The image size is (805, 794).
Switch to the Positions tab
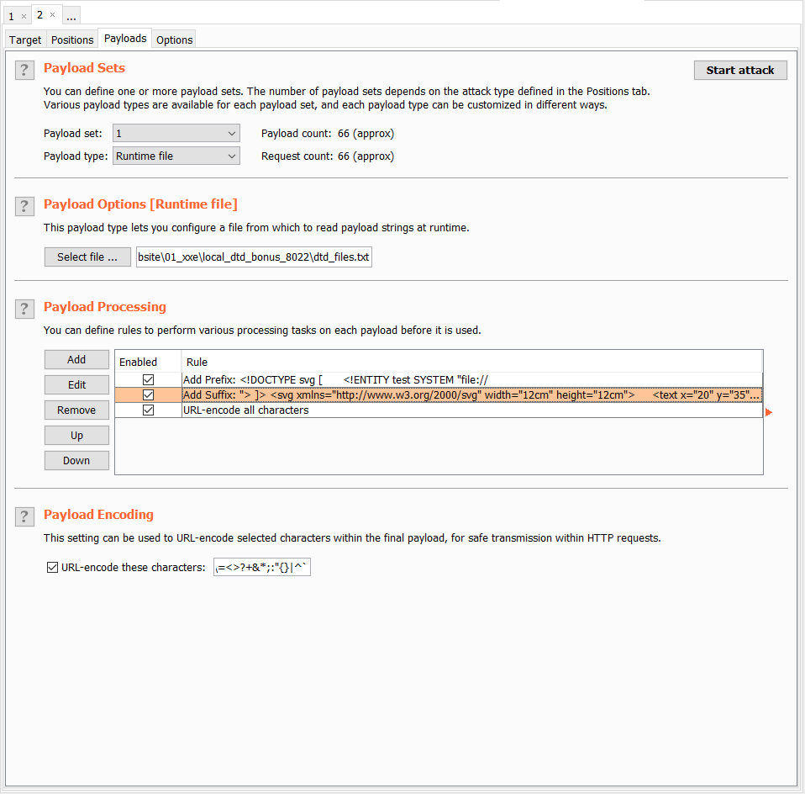tap(72, 40)
